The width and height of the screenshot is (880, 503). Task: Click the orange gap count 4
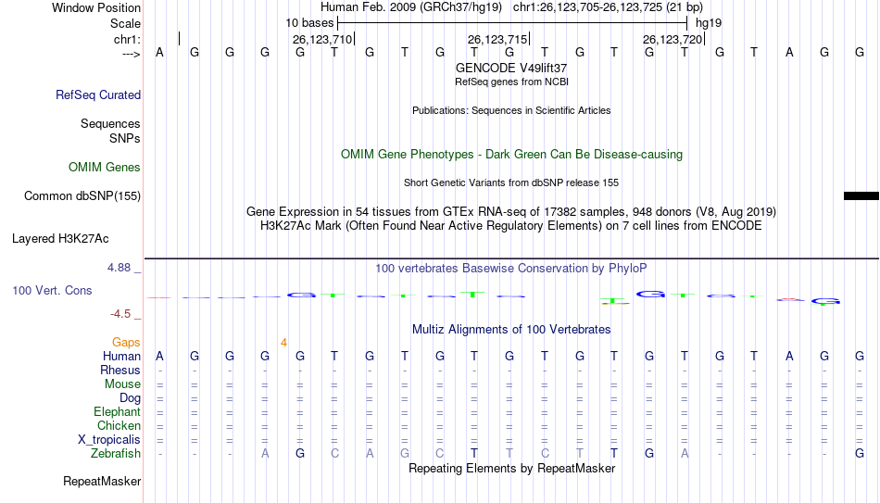point(284,343)
